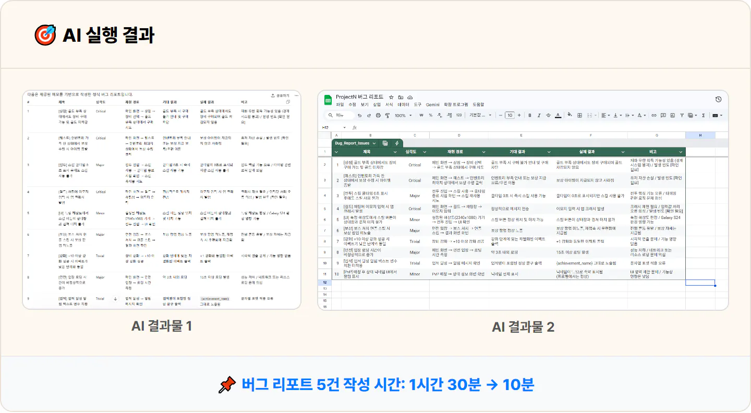Toggle bold formatting
751x413 pixels.
530,115
